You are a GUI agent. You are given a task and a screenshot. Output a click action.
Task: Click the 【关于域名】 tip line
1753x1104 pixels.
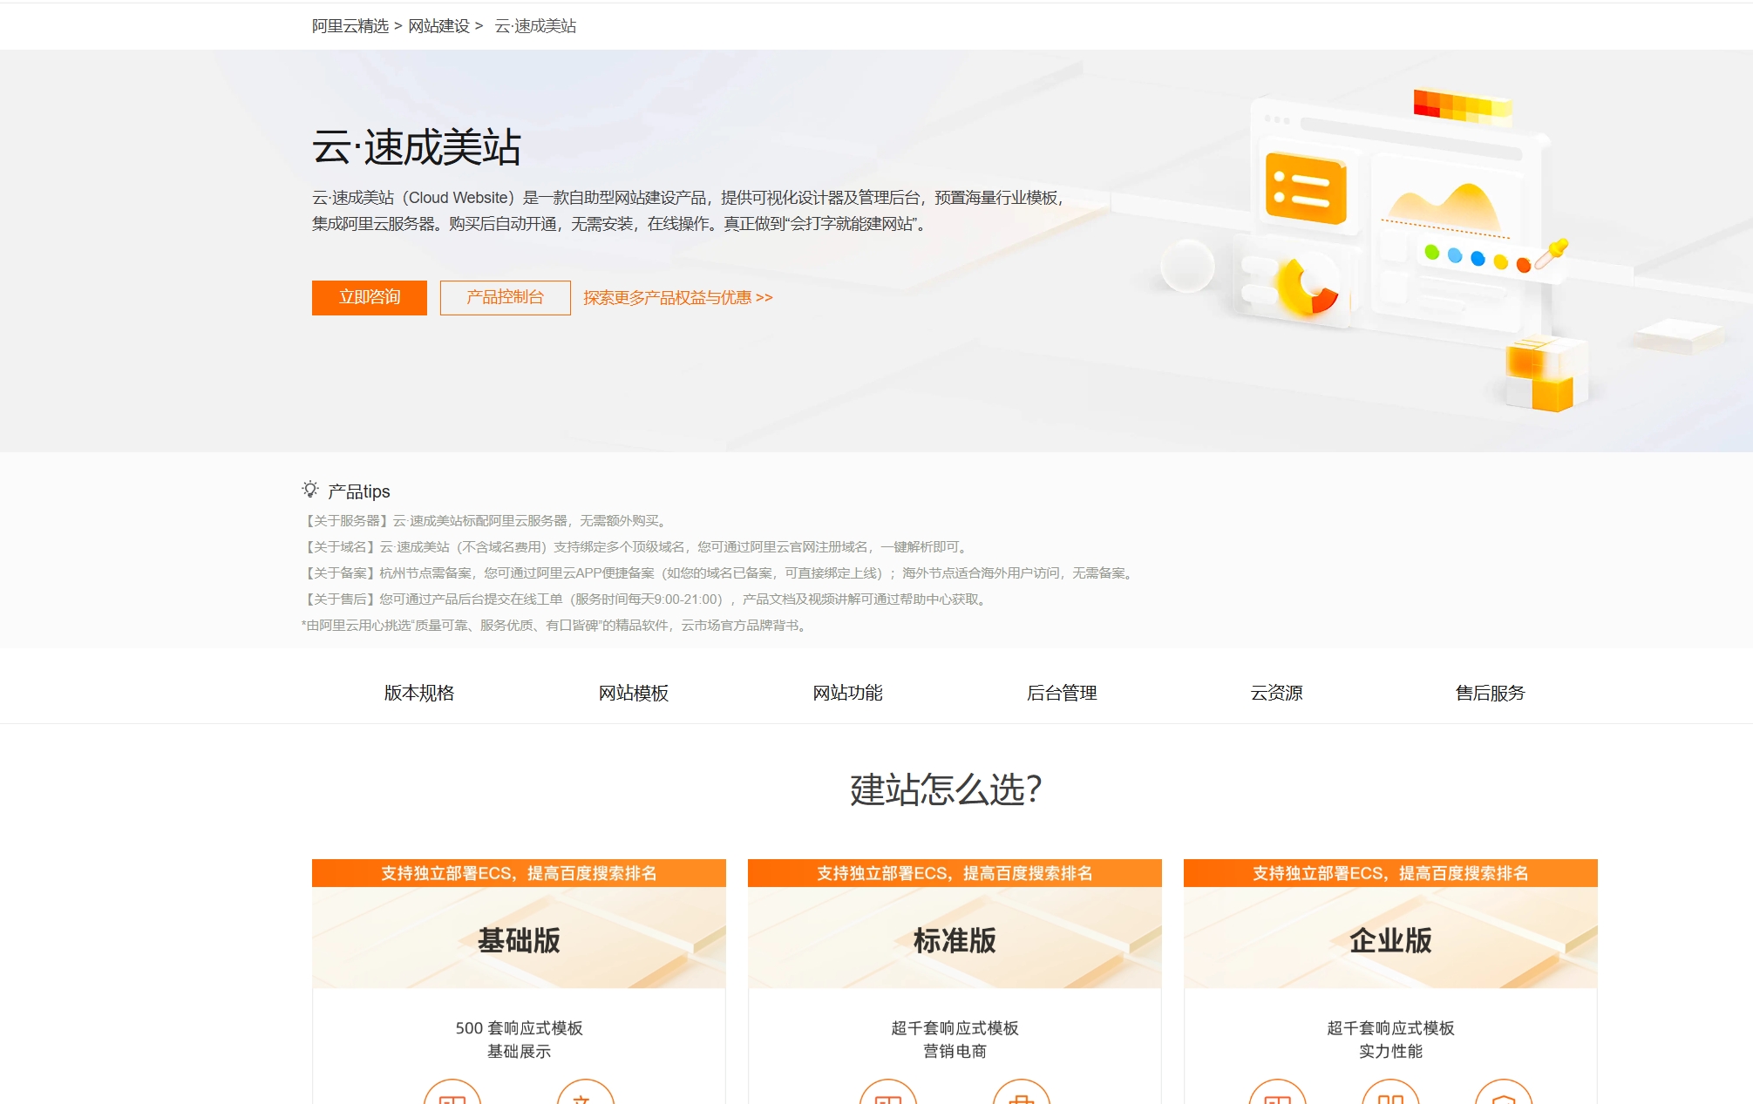pyautogui.click(x=635, y=547)
